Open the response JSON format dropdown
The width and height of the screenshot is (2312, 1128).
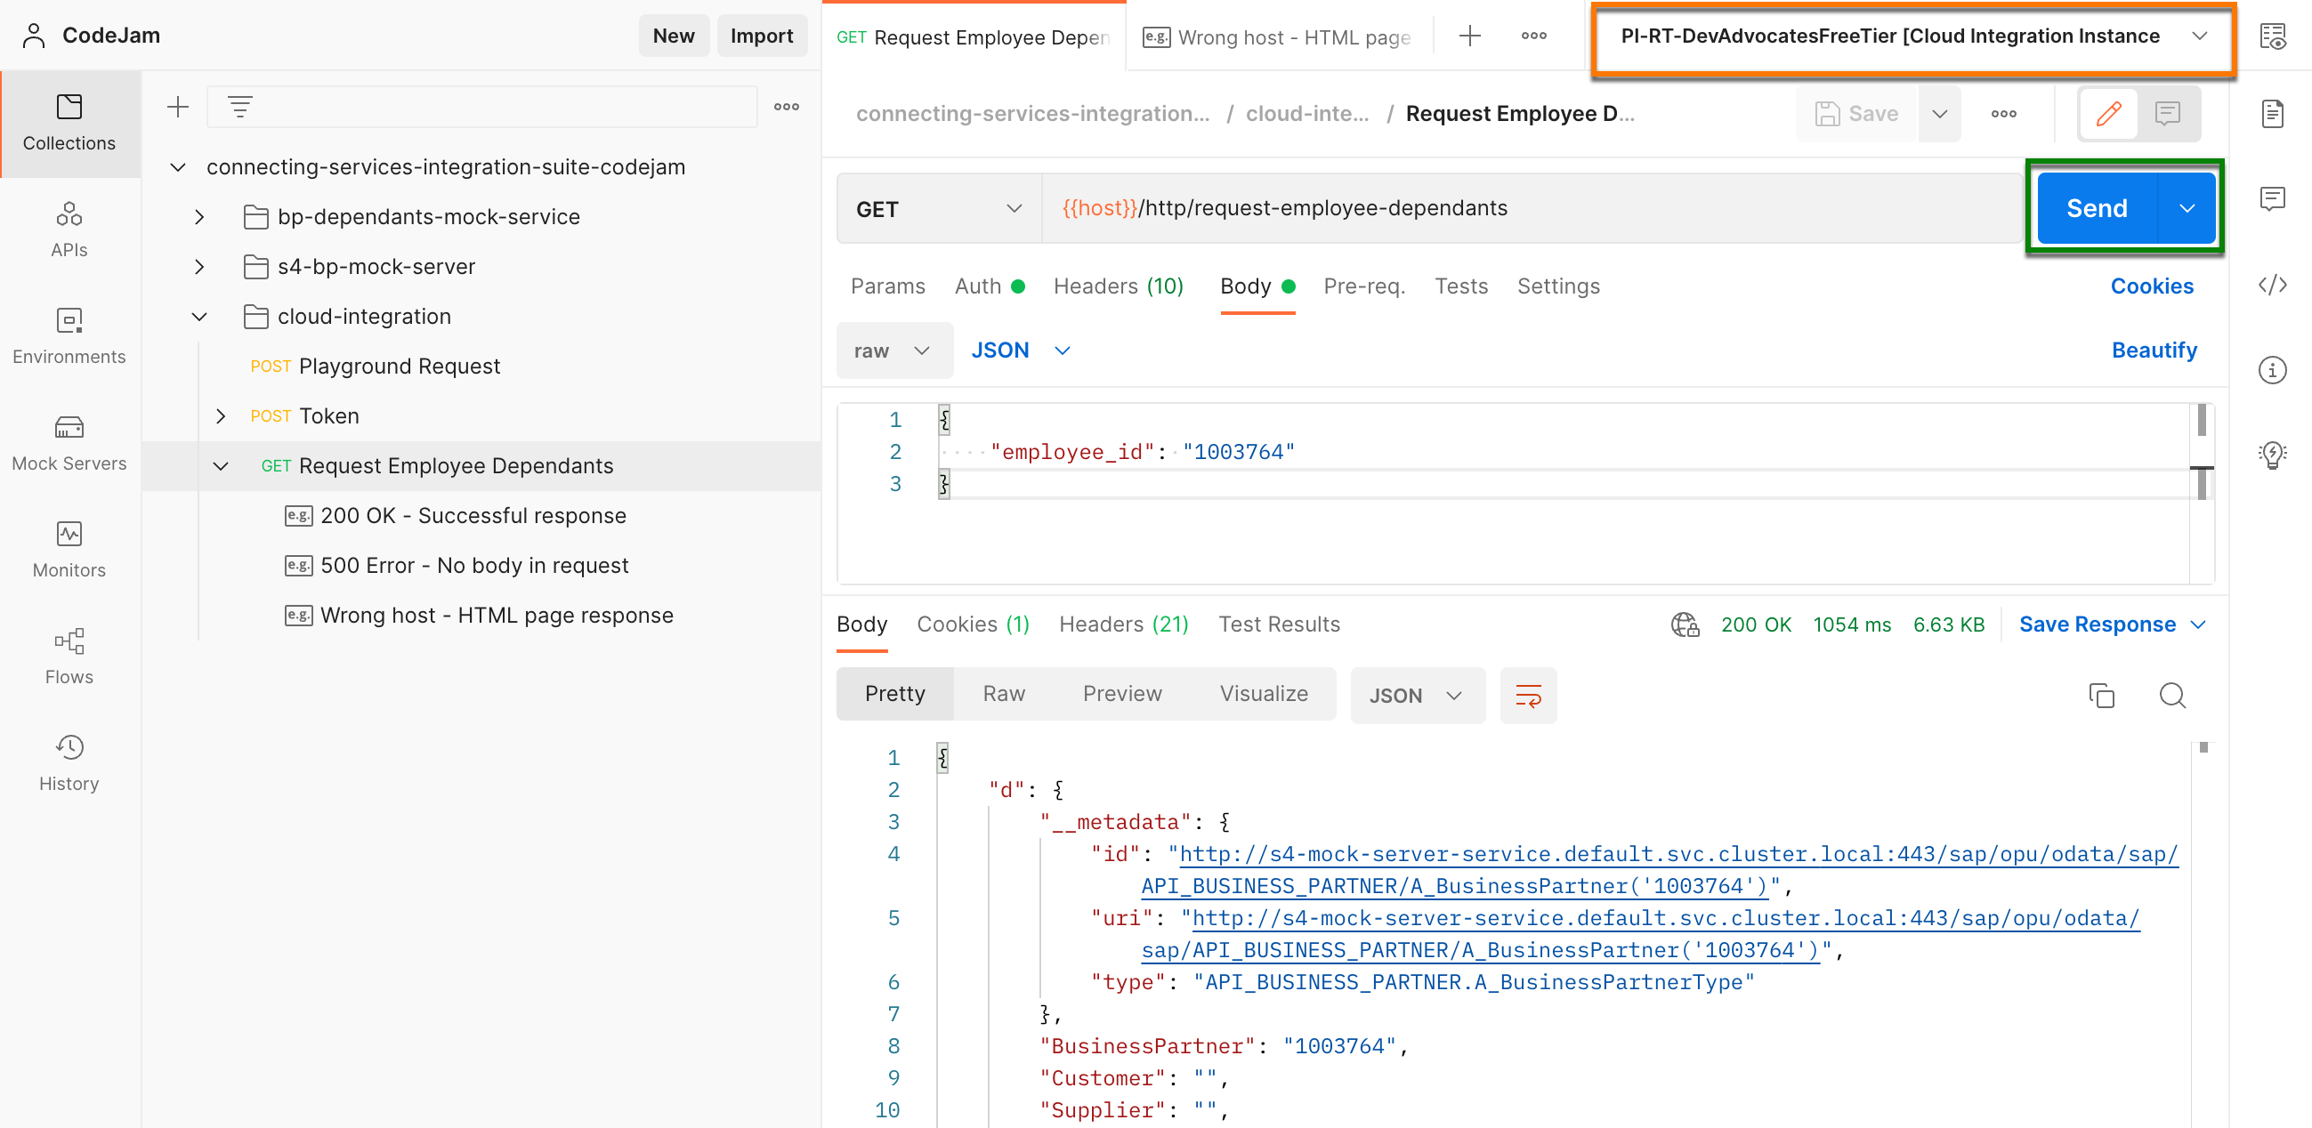tap(1416, 695)
